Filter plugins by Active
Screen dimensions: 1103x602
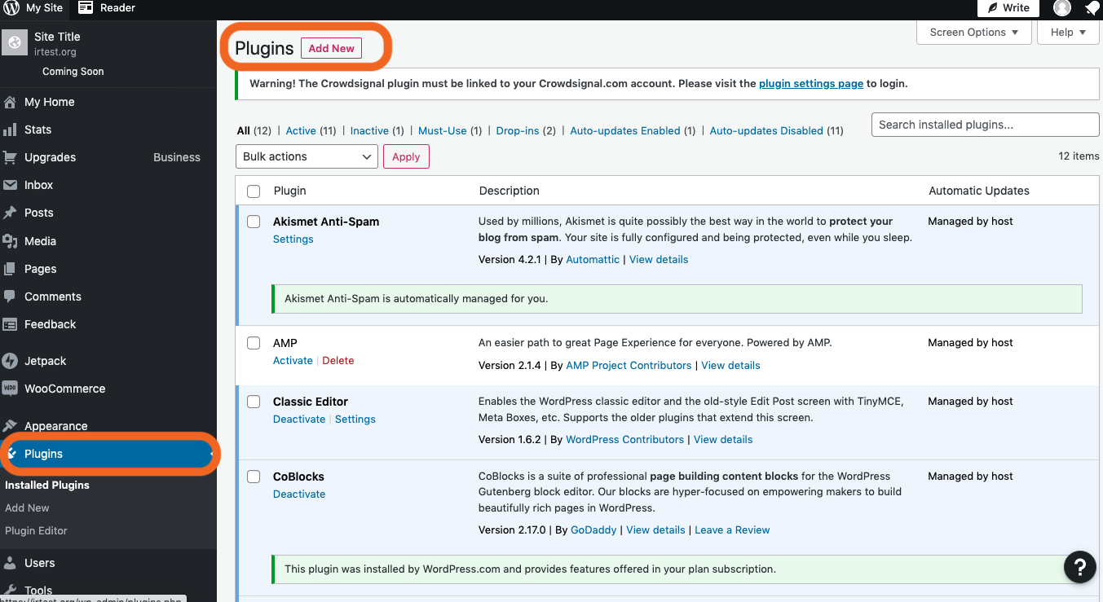(301, 130)
